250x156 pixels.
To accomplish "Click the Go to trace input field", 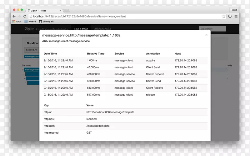I will click(x=212, y=29).
